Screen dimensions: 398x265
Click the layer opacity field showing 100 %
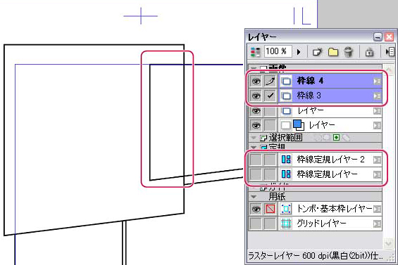[278, 51]
